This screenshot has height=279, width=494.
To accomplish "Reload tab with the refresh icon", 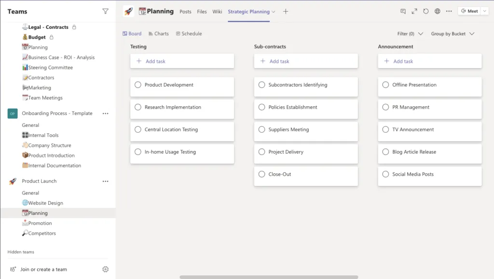I will point(425,12).
